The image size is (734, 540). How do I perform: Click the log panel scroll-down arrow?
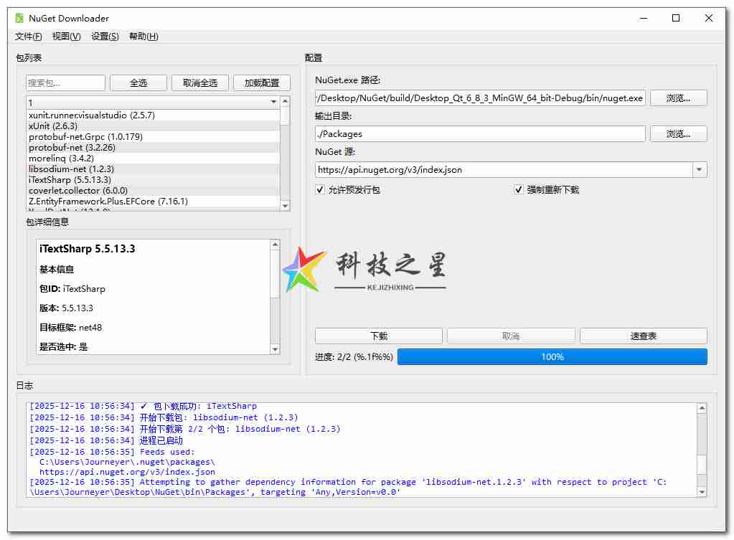(x=701, y=492)
